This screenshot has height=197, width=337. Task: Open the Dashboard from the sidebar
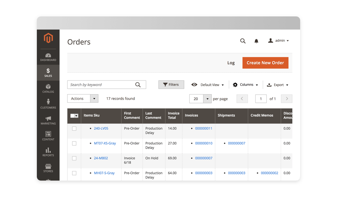tap(48, 57)
